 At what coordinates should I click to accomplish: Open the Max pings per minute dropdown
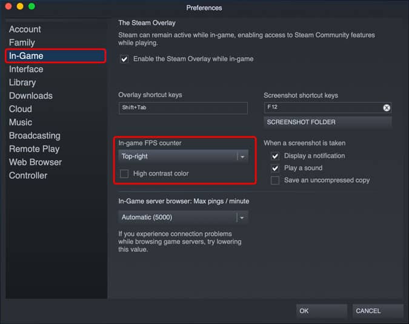[x=183, y=217]
